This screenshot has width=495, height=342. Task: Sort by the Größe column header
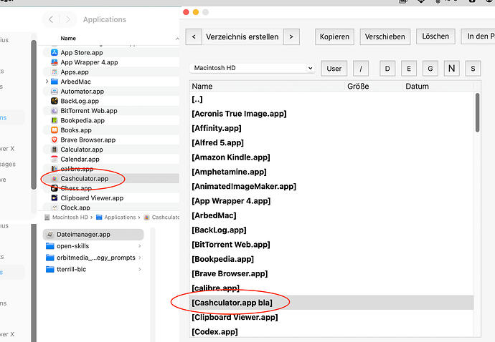[x=374, y=87]
